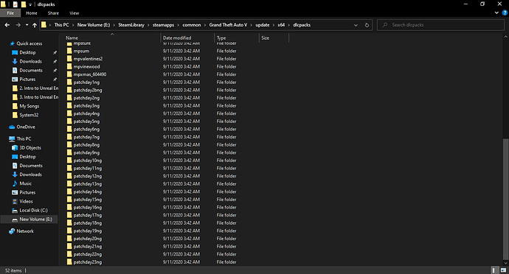This screenshot has width=509, height=274.
Task: Select New Volume (E:) drive in sidebar
Action: (35, 219)
